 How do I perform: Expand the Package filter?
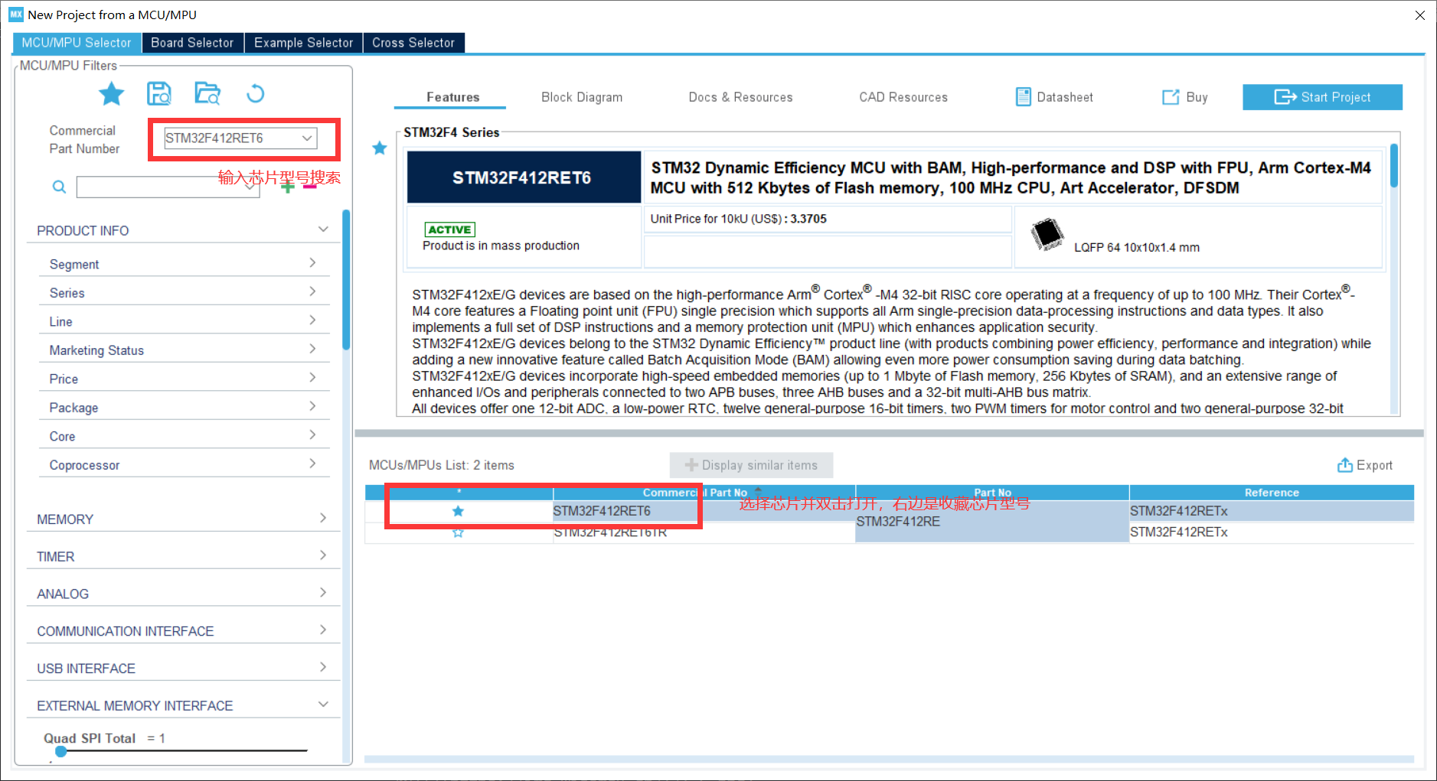(x=184, y=408)
